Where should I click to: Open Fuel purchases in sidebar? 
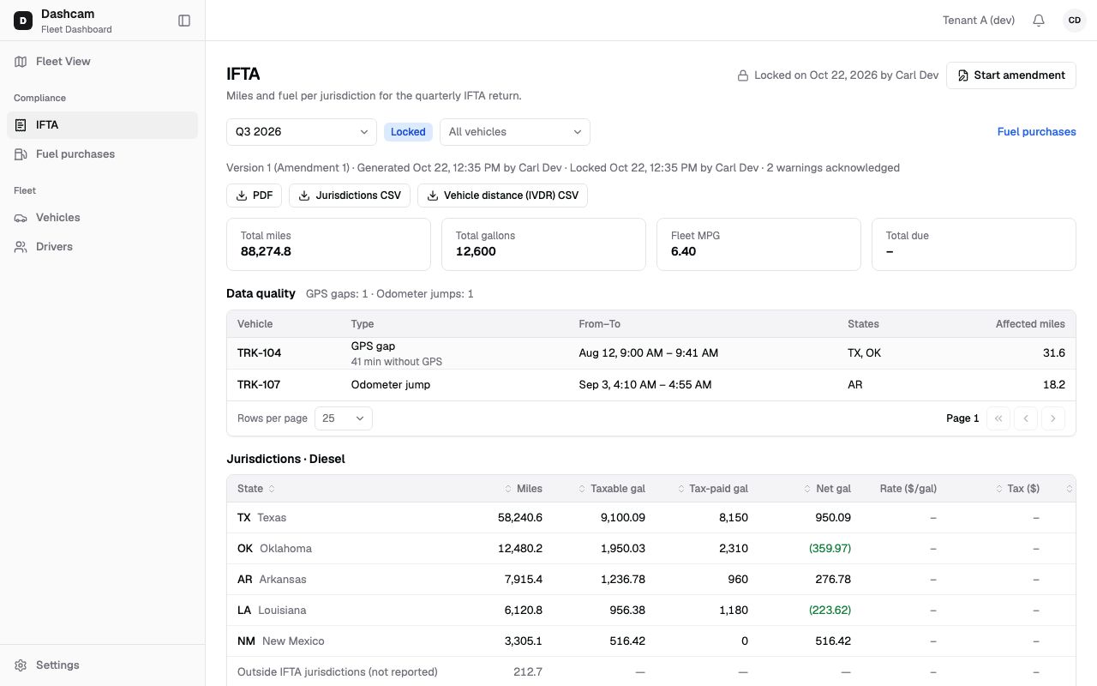pos(102,154)
